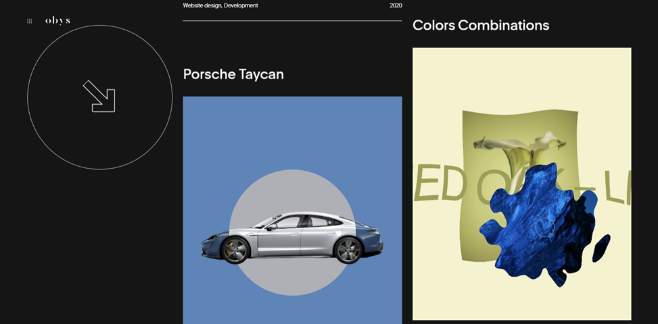Click the diagonal down-right arrow icon
Screen dimensions: 658x324
pos(99,97)
